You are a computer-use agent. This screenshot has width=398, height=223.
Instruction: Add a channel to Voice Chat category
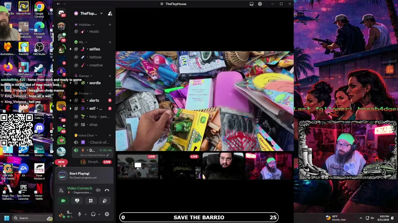click(110, 135)
